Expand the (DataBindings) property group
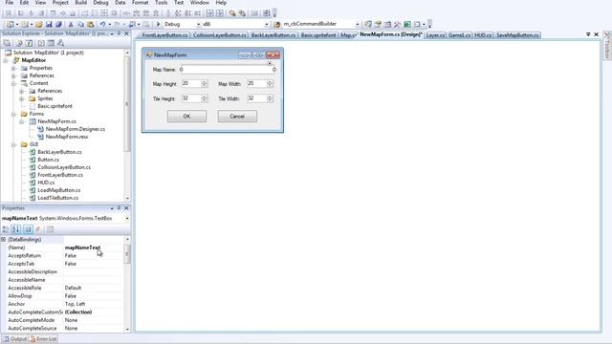Screen dimensions: 612x344 [4, 240]
